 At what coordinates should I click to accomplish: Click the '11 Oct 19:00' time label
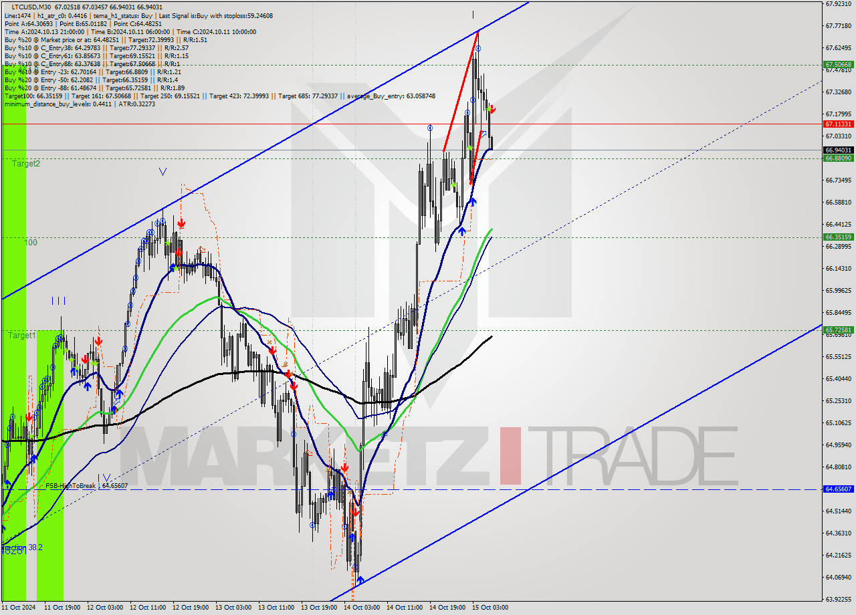click(62, 608)
